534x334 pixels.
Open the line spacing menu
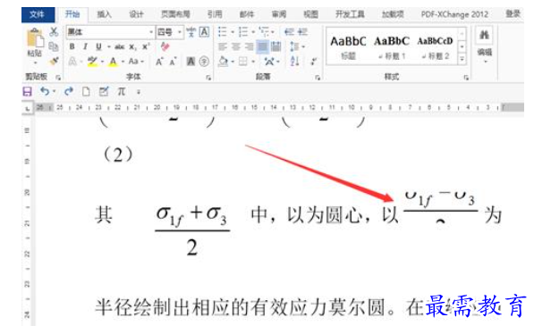[297, 46]
